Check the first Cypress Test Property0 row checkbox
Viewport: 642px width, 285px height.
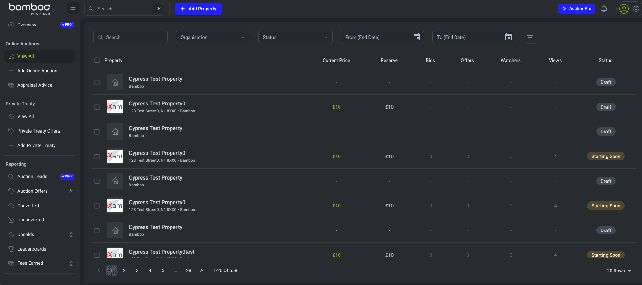[x=97, y=107]
